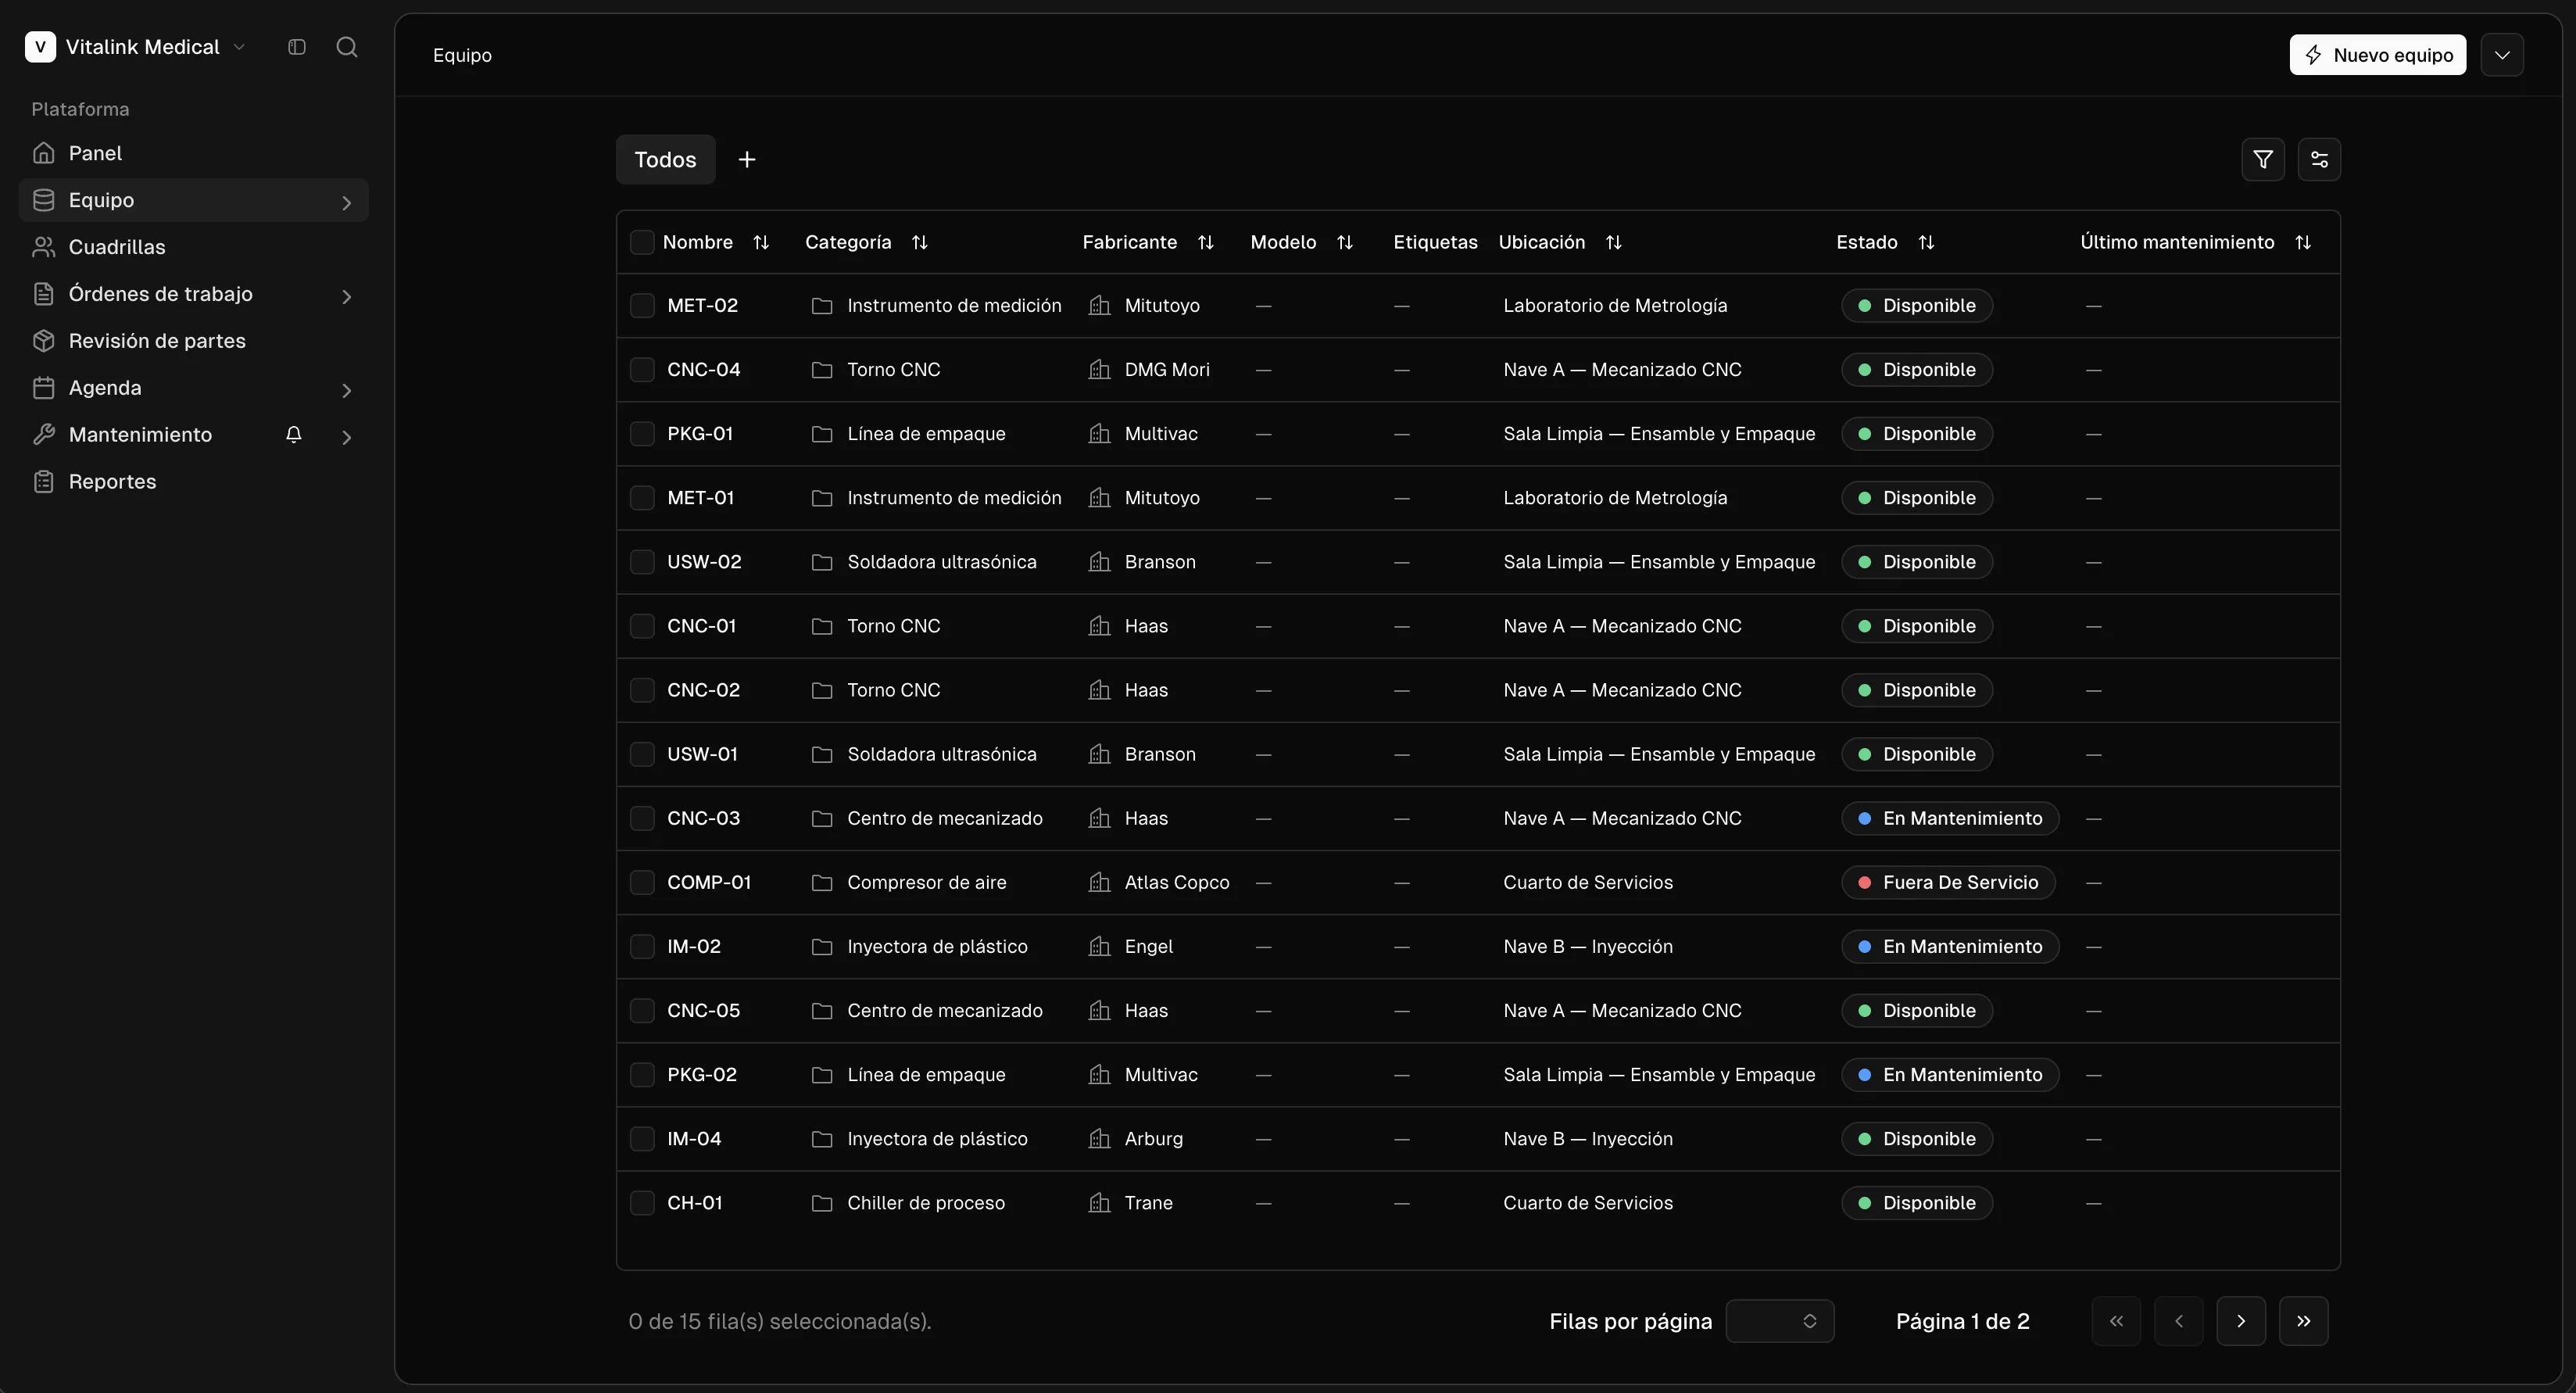Click folder icon beside Chiller de proceso
The height and width of the screenshot is (1393, 2576).
click(x=822, y=1203)
